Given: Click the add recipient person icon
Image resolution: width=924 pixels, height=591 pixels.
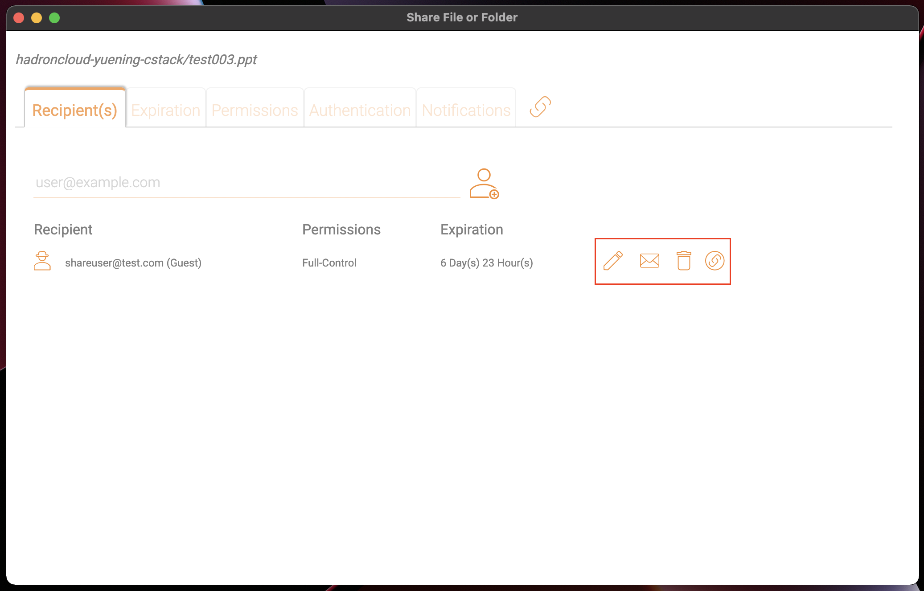Looking at the screenshot, I should [x=484, y=183].
